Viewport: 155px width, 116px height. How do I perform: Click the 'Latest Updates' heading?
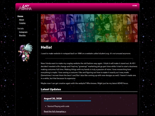point(51,89)
